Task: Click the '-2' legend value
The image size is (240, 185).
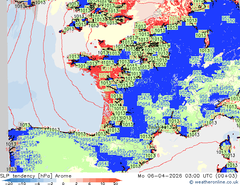Action: (50, 183)
